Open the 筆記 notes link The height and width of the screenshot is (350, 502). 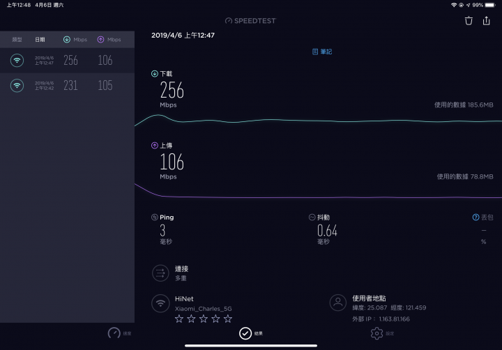[322, 52]
